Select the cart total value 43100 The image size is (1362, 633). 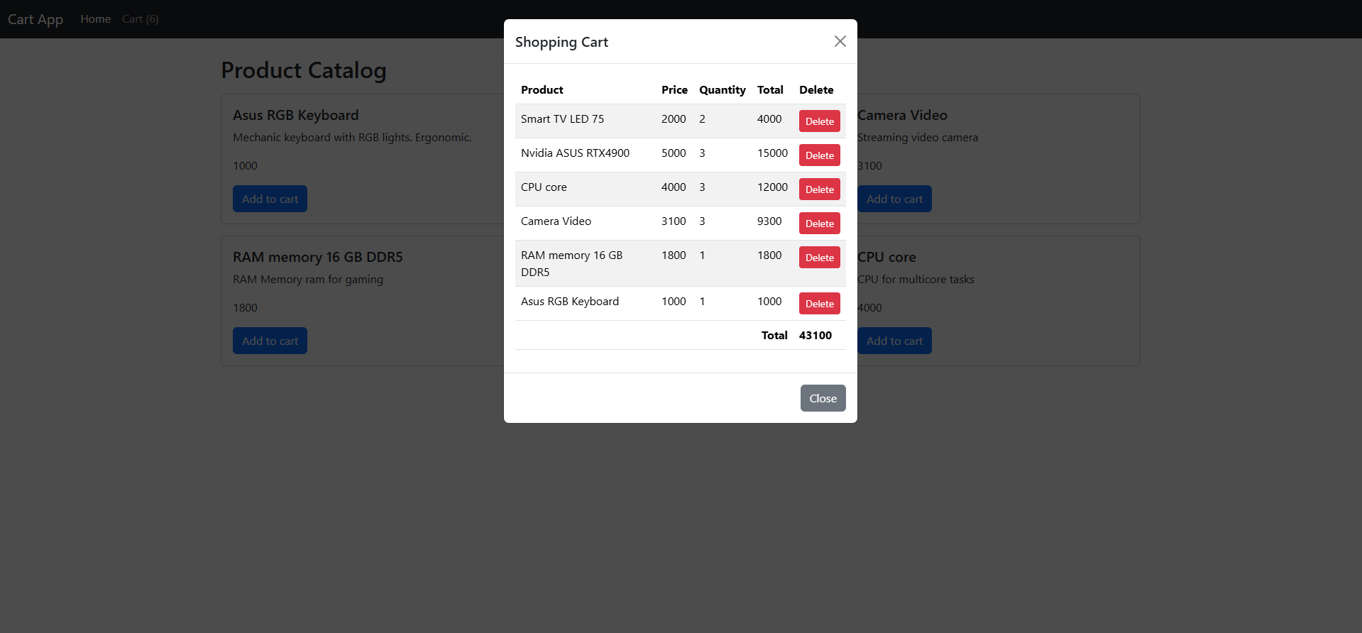coord(815,336)
